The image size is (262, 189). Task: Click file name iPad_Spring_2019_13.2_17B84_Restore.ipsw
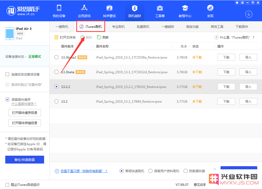(129, 102)
